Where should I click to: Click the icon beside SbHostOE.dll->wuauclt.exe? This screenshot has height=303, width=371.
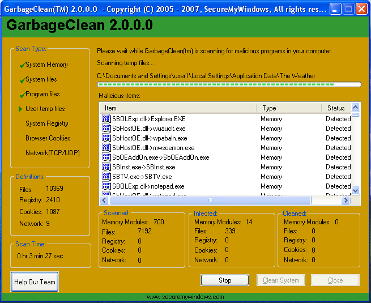(x=106, y=128)
